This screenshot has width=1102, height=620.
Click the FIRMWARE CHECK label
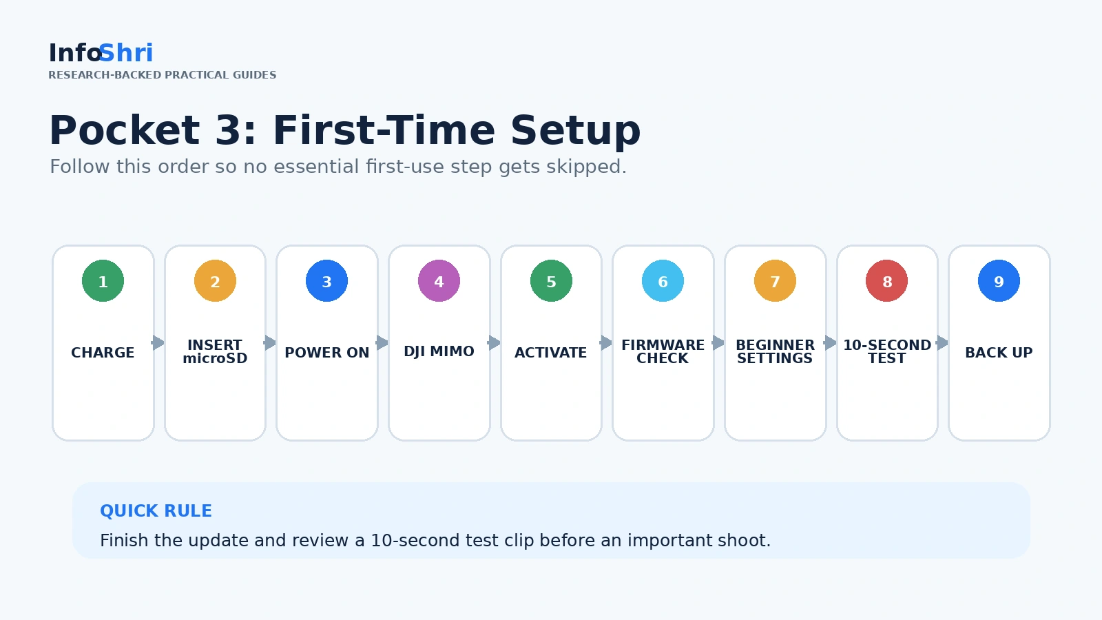pos(663,351)
